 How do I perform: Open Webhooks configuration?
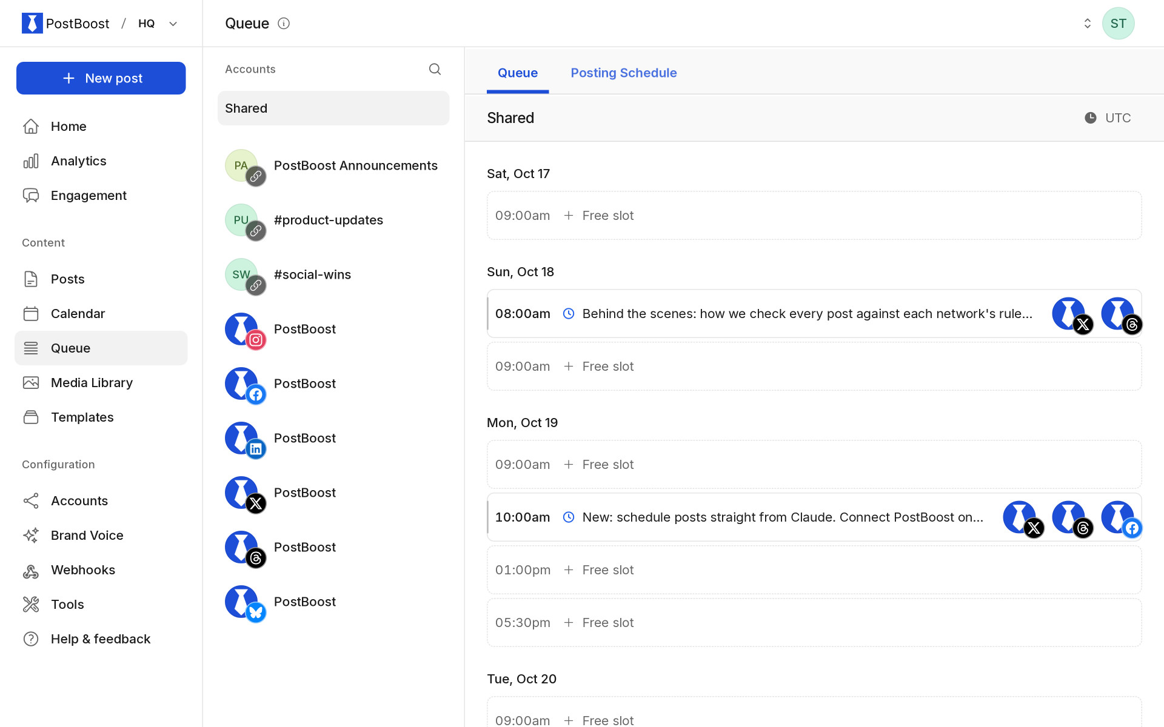(101, 569)
